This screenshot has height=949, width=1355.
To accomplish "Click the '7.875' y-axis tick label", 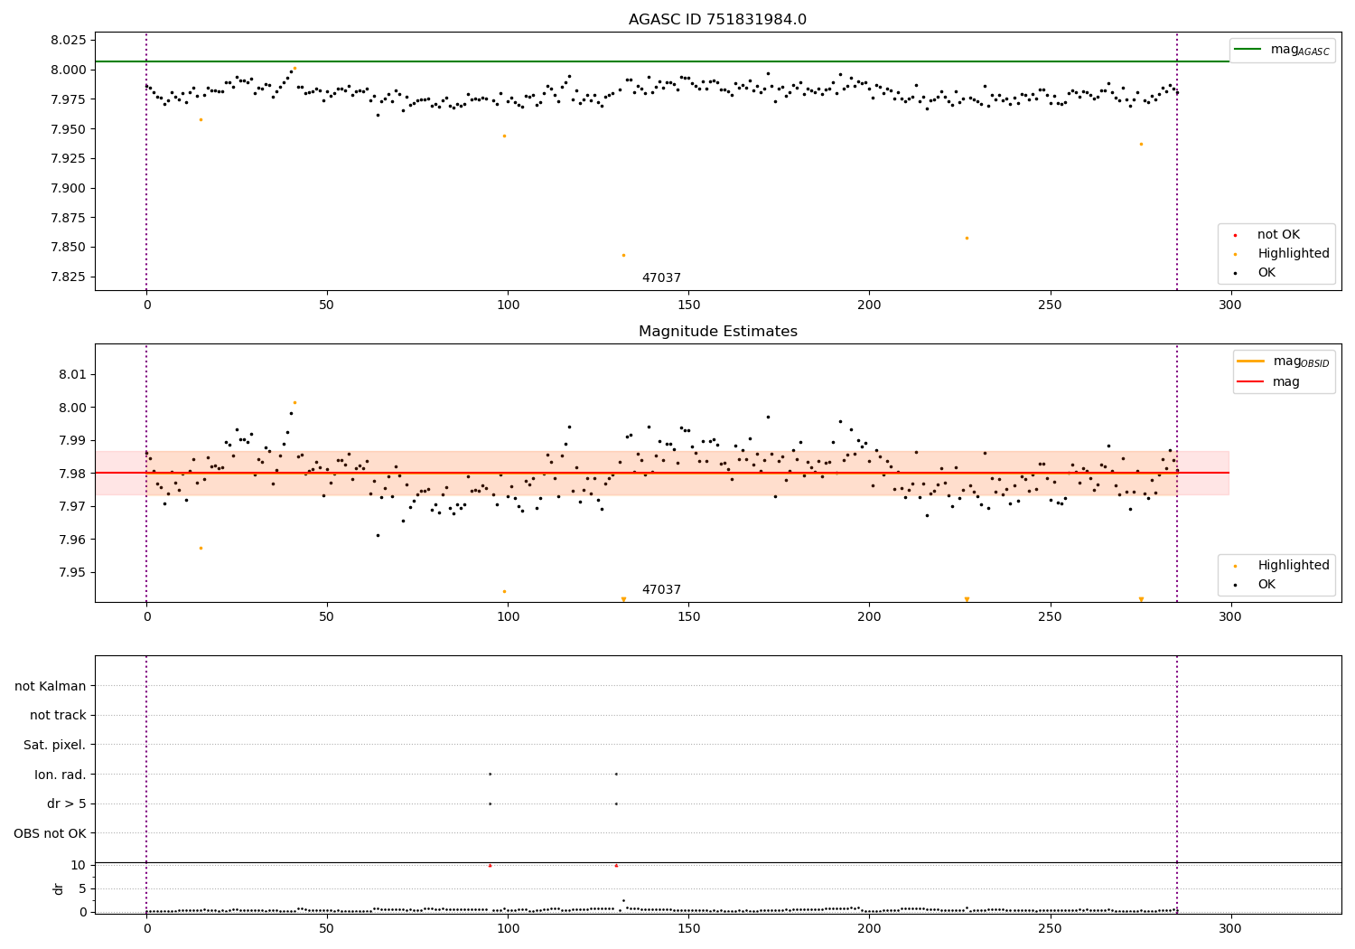I will click(x=69, y=218).
